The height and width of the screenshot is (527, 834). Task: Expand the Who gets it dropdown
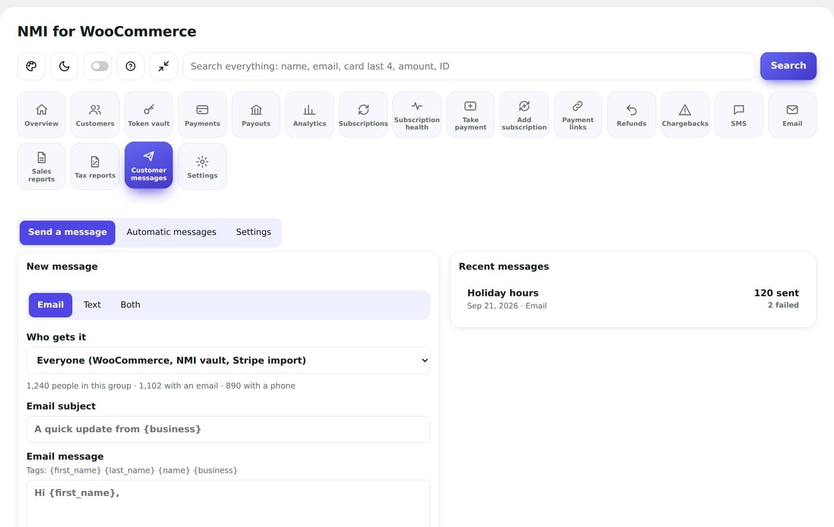(x=228, y=360)
